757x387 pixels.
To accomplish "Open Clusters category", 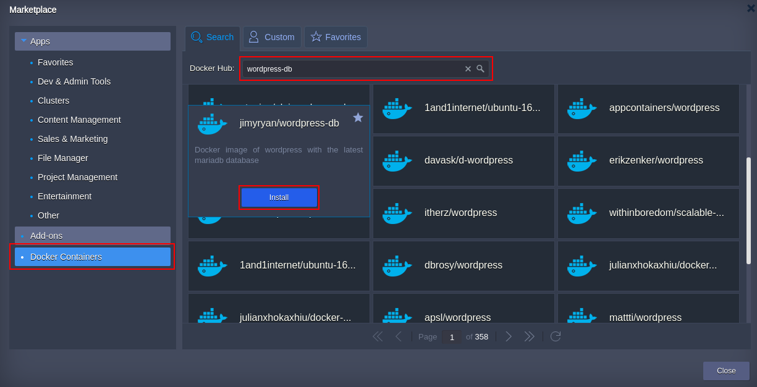I will (53, 101).
